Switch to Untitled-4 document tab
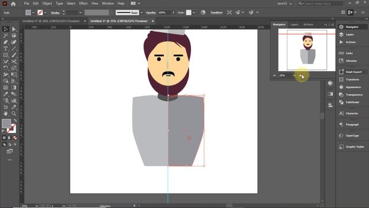The image size is (369, 208). click(51, 21)
